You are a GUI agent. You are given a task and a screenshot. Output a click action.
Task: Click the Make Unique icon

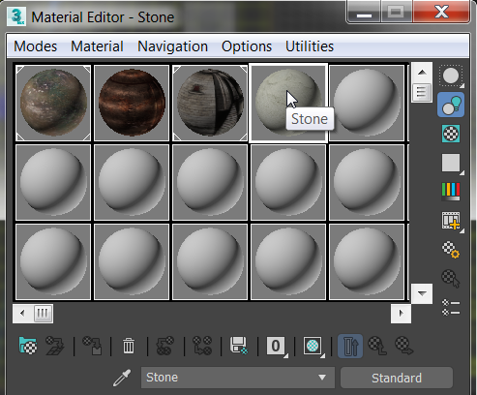[202, 346]
